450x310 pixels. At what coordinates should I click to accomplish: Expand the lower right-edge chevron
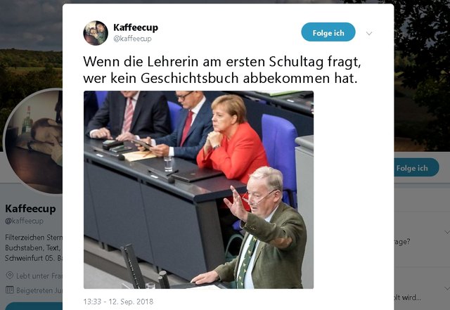point(447,288)
